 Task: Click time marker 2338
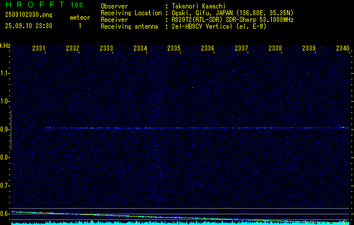275,48
